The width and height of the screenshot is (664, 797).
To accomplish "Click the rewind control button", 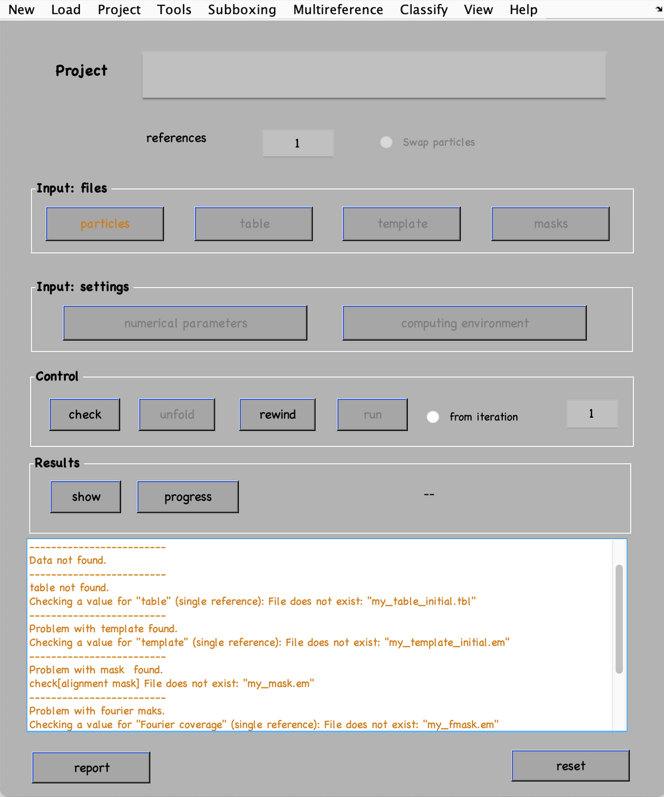I will pyautogui.click(x=277, y=414).
